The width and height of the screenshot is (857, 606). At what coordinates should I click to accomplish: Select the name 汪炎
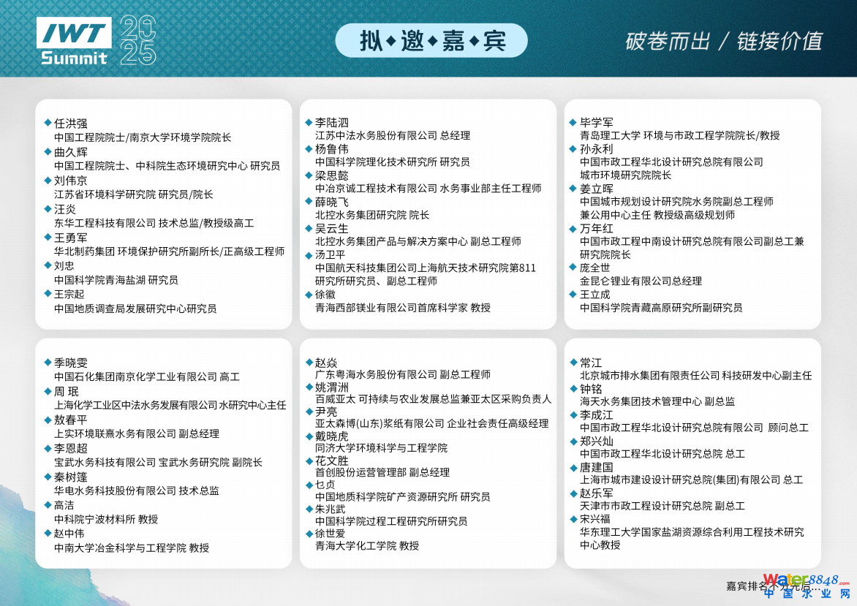65,209
